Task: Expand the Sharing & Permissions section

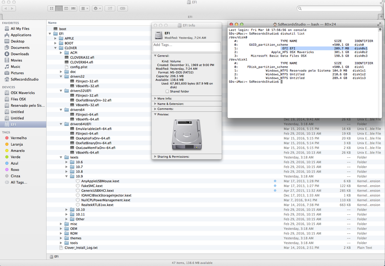Action: click(155, 157)
